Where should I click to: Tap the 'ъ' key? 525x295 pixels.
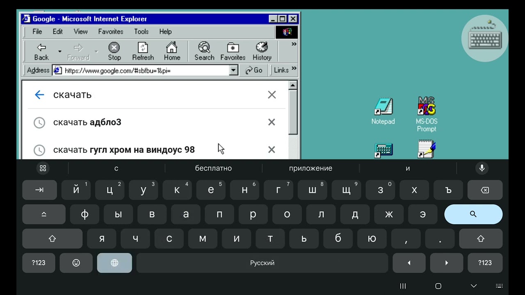(448, 190)
